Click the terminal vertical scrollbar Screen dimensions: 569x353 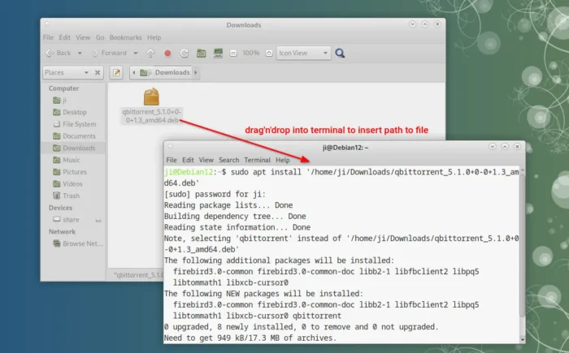click(x=522, y=245)
